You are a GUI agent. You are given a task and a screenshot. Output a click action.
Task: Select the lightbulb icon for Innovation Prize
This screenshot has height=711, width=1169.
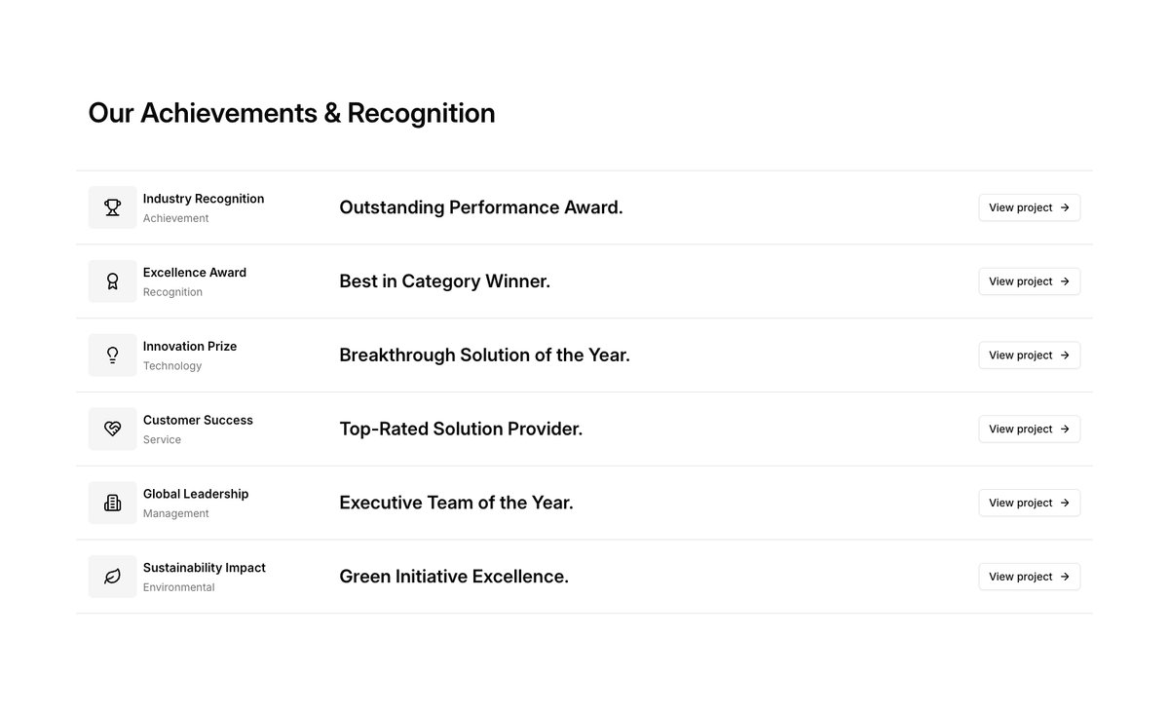tap(112, 355)
